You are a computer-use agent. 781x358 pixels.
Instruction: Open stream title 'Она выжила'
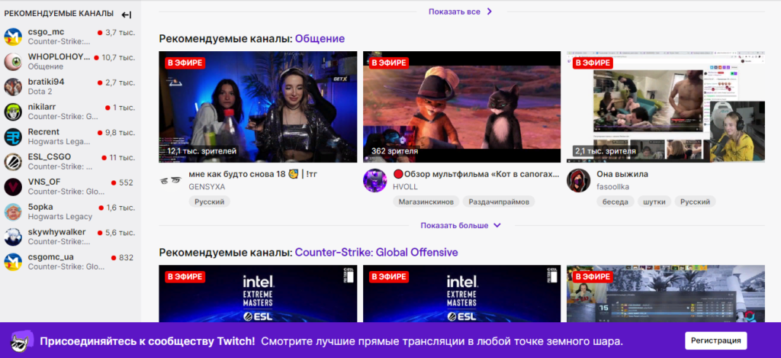[x=622, y=175]
